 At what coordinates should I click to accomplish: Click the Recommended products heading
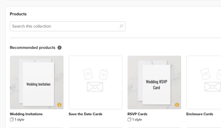(x=33, y=48)
